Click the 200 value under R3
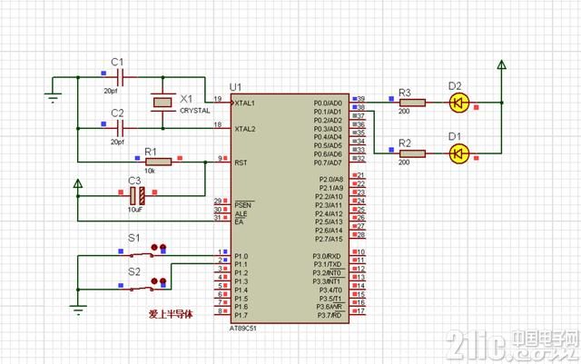Screen dimensions: 581x364 tap(404, 112)
